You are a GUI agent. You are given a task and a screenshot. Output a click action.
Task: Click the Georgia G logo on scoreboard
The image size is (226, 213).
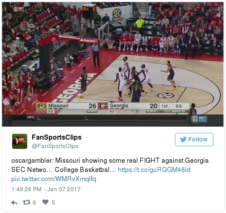[x=103, y=106]
